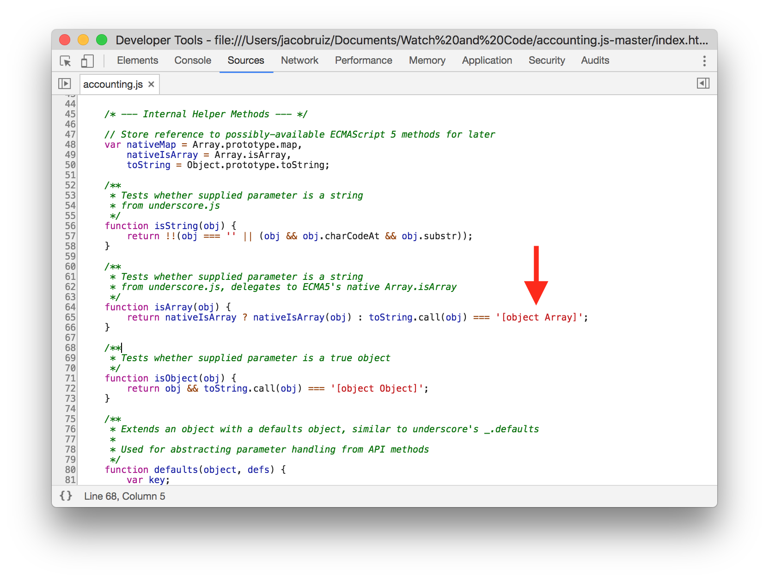Viewport: 769px width, 581px height.
Task: Open the Security tab
Action: tap(547, 61)
